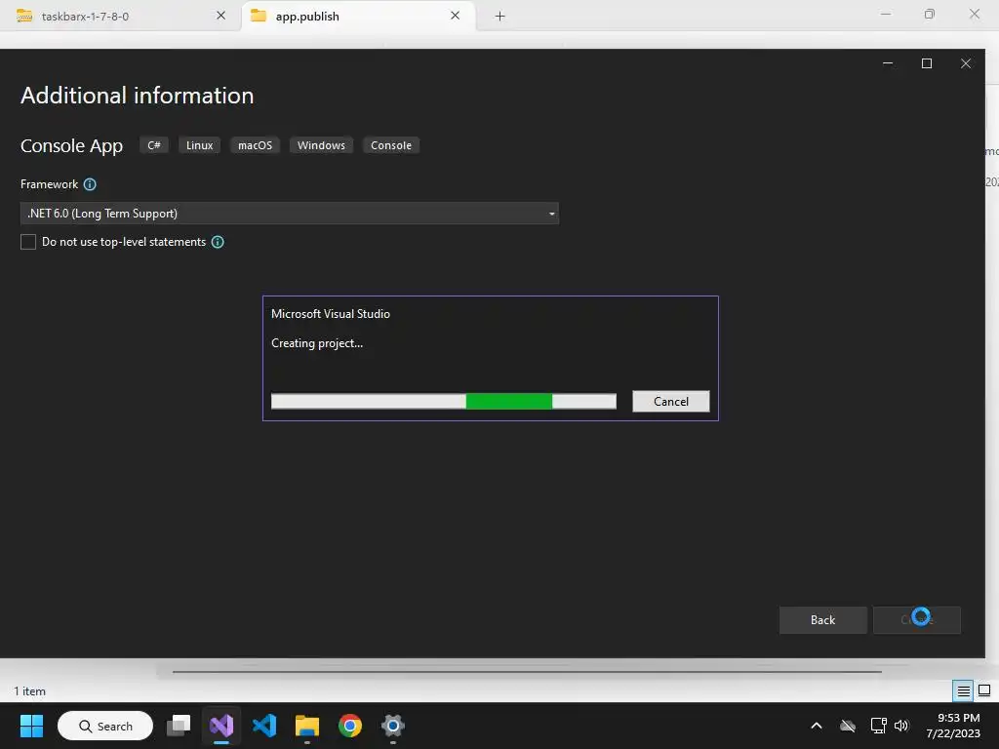Close the taskbarx-1-7-8-0 tab
The image size is (999, 749).
(221, 16)
